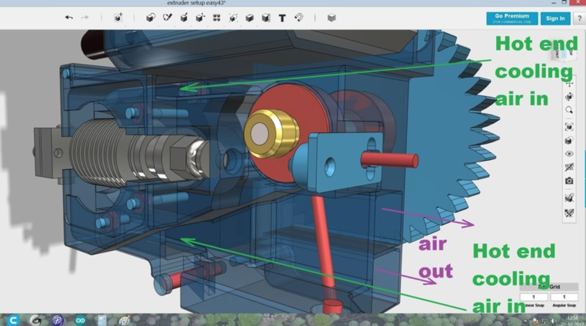Toggle show/hide solids eye icon
This screenshot has width=586, height=326.
pyautogui.click(x=569, y=154)
